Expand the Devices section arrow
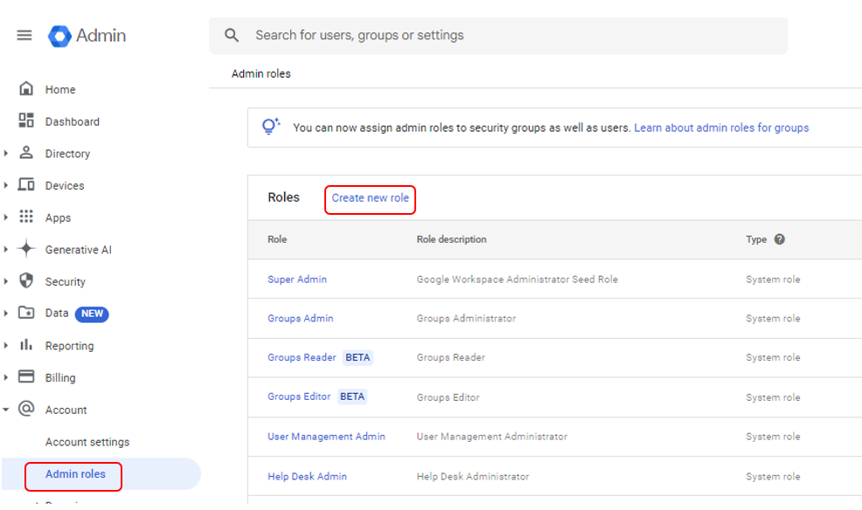This screenshot has height=510, width=862. click(x=5, y=185)
